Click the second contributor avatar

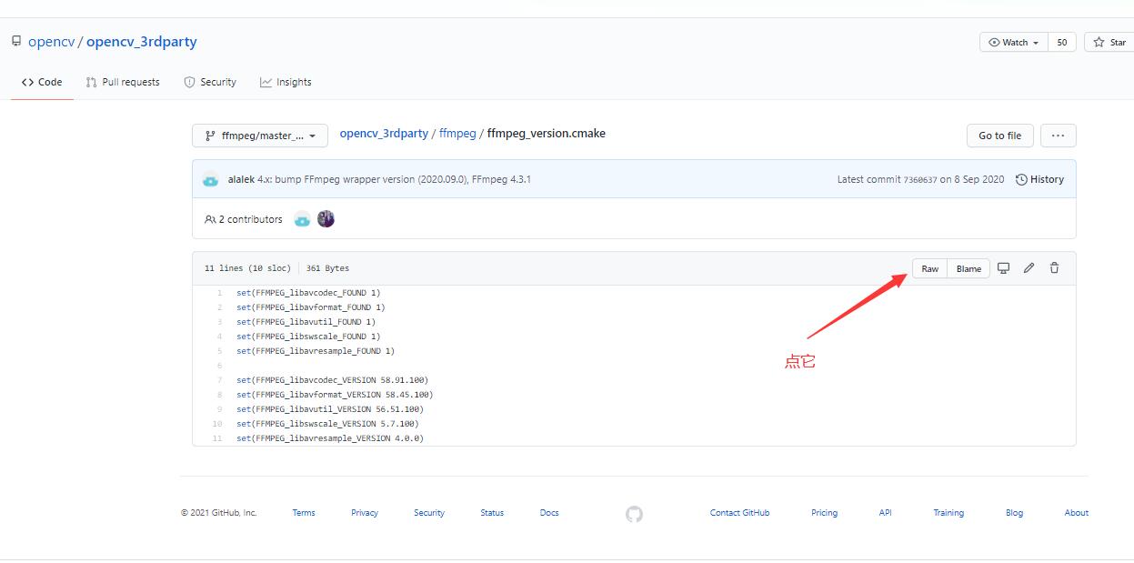click(x=326, y=218)
